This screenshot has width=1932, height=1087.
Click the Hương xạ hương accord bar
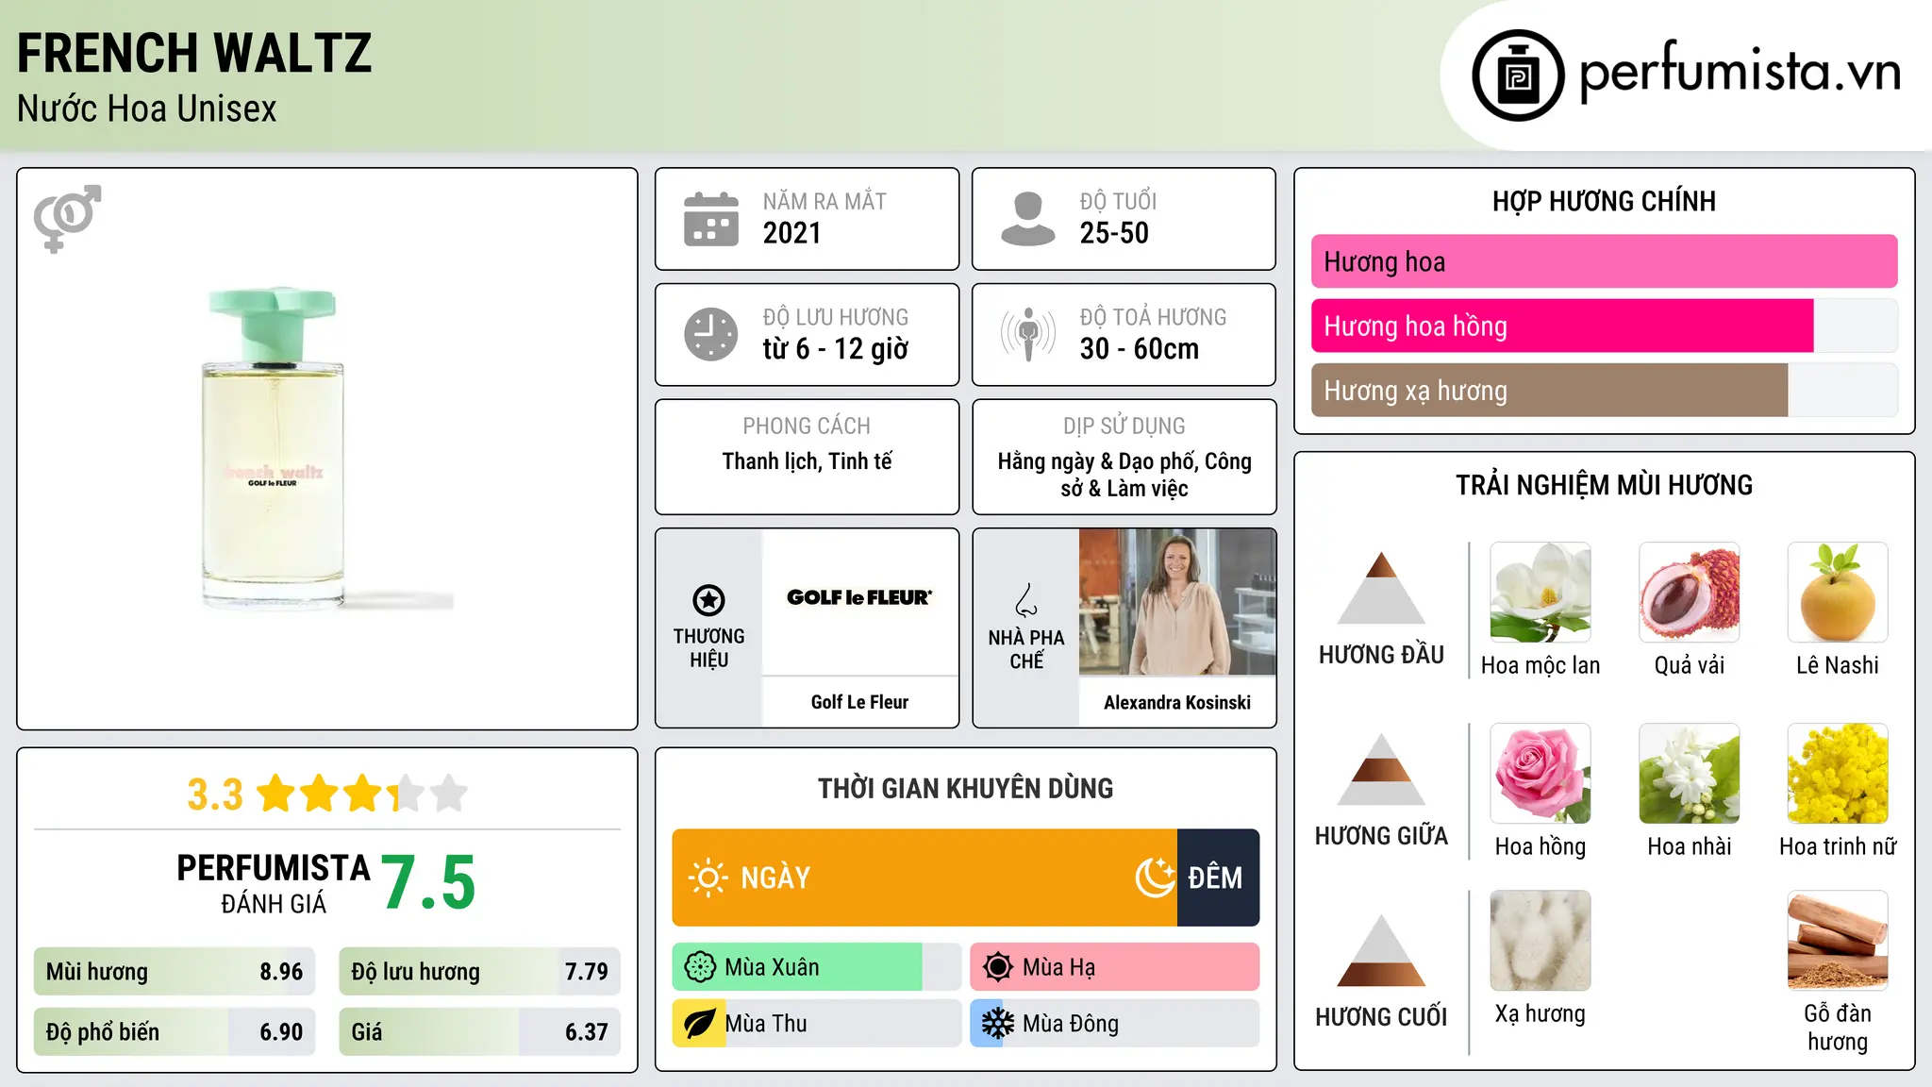click(1604, 390)
